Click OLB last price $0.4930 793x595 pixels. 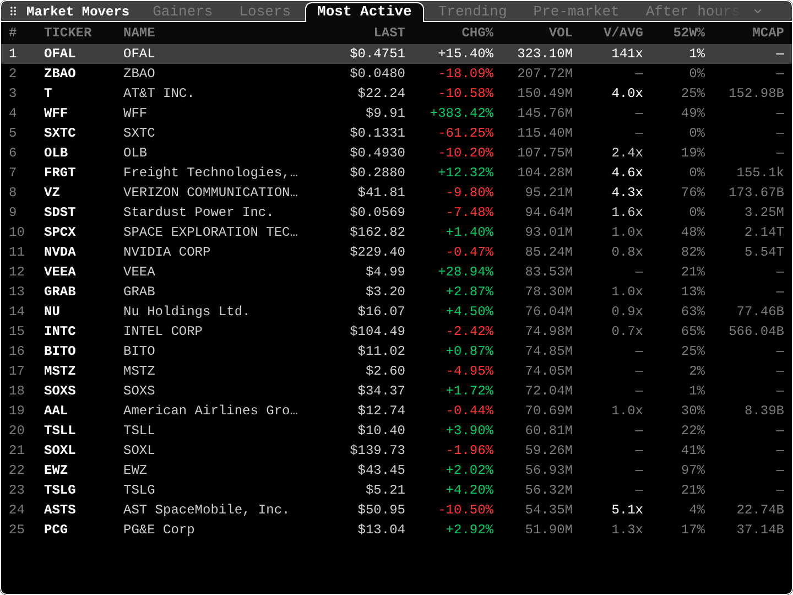click(x=377, y=153)
